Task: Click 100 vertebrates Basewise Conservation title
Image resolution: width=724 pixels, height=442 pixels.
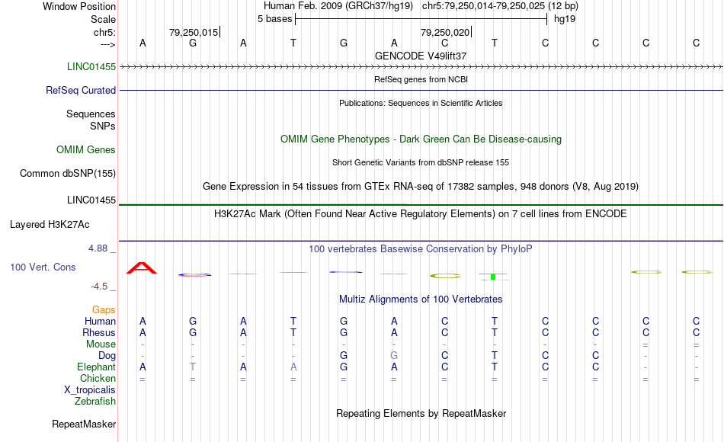Action: click(x=421, y=249)
